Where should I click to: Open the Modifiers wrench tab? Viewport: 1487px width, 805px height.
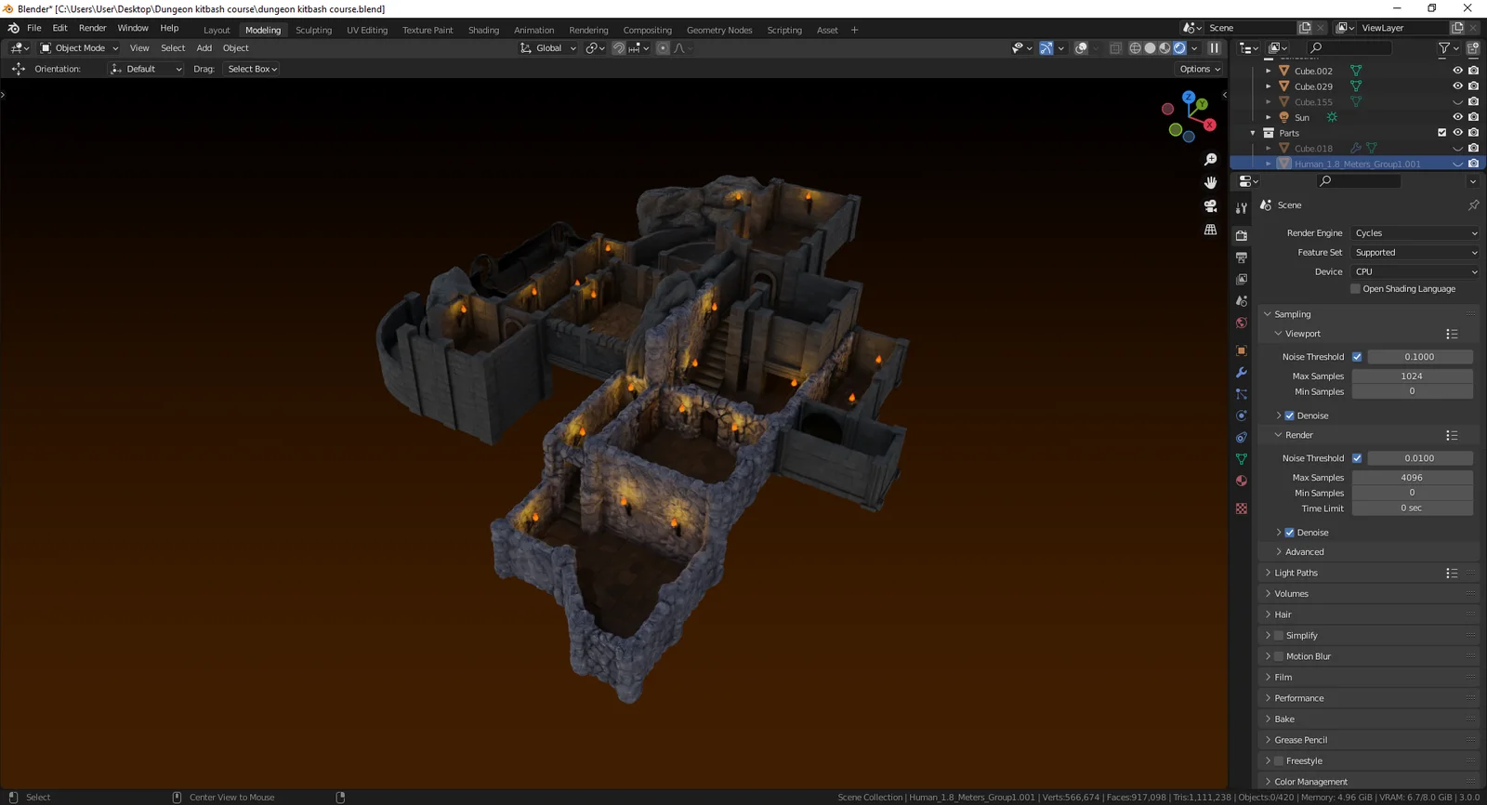[1242, 373]
